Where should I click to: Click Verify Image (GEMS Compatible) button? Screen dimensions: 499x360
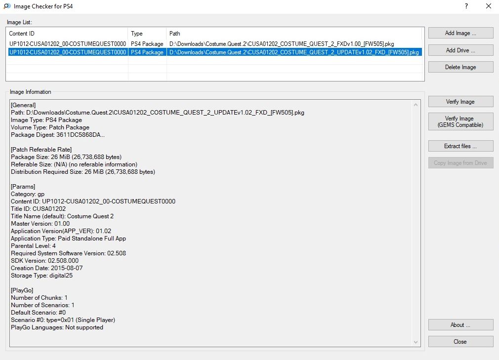point(460,121)
